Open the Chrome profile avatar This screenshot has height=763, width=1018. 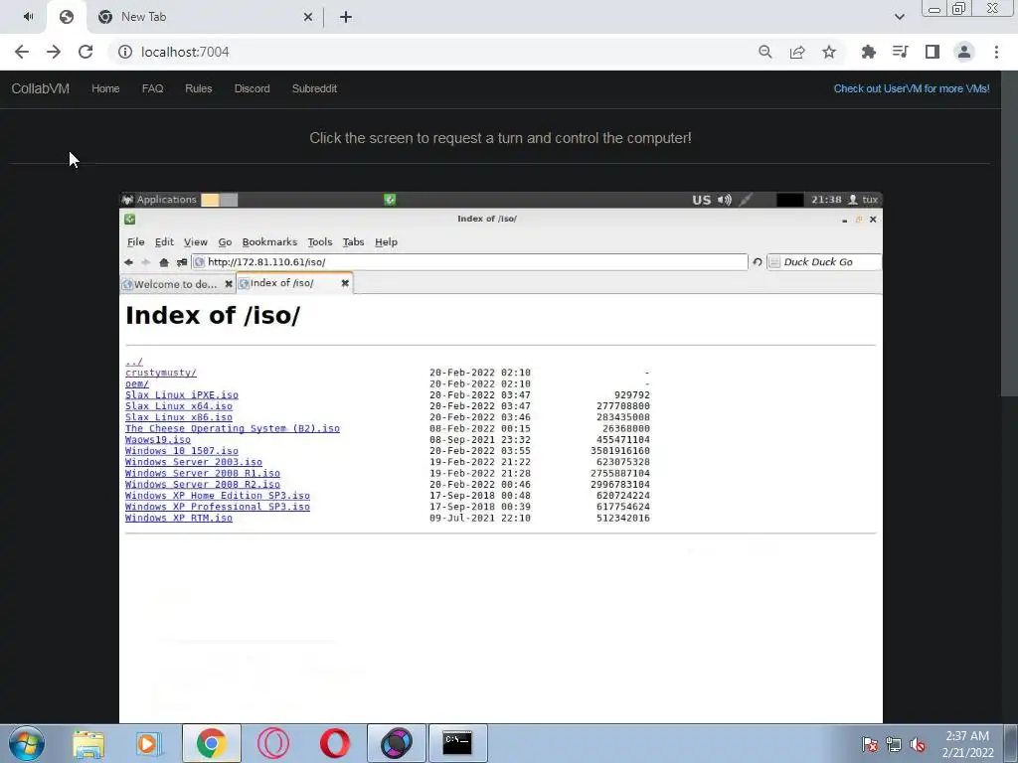click(964, 52)
